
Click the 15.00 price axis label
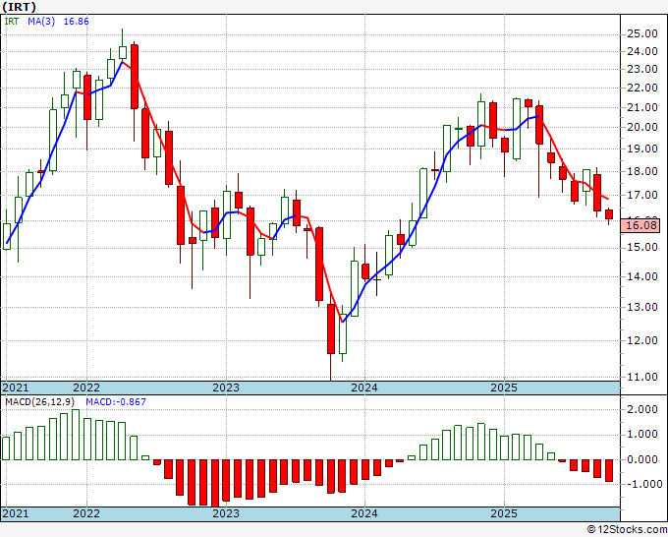tap(642, 248)
